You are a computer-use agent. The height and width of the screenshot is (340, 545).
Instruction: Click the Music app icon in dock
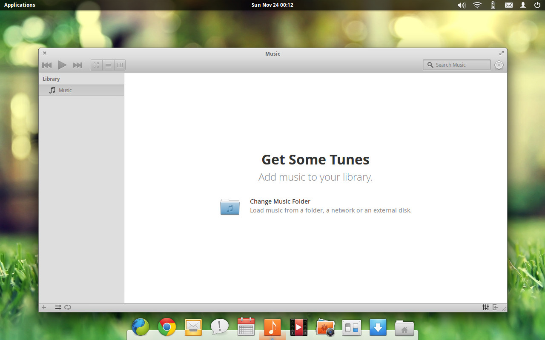272,327
